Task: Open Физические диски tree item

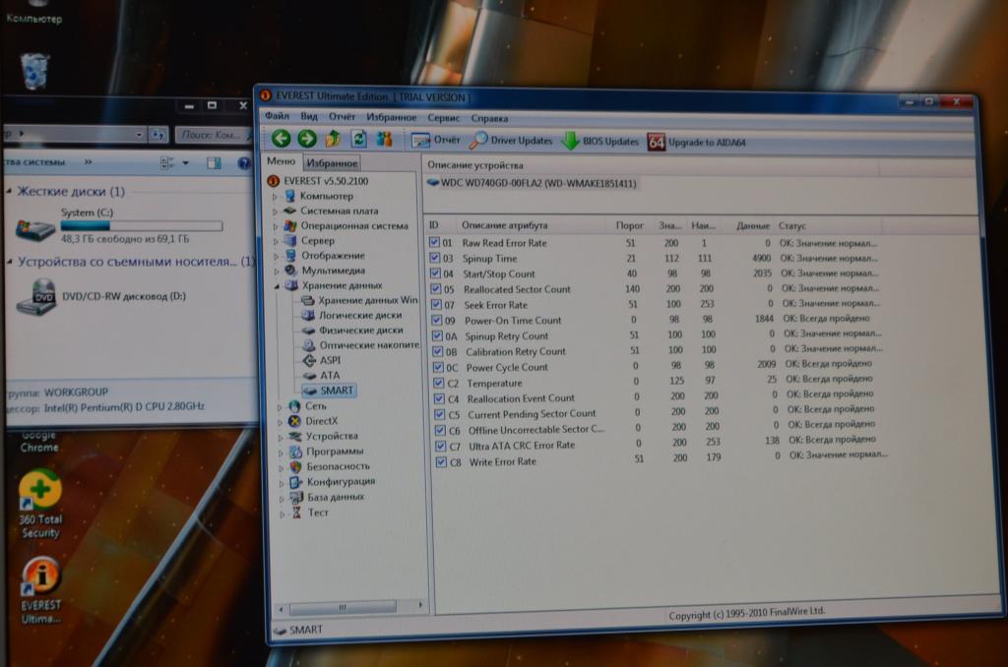Action: [x=353, y=330]
